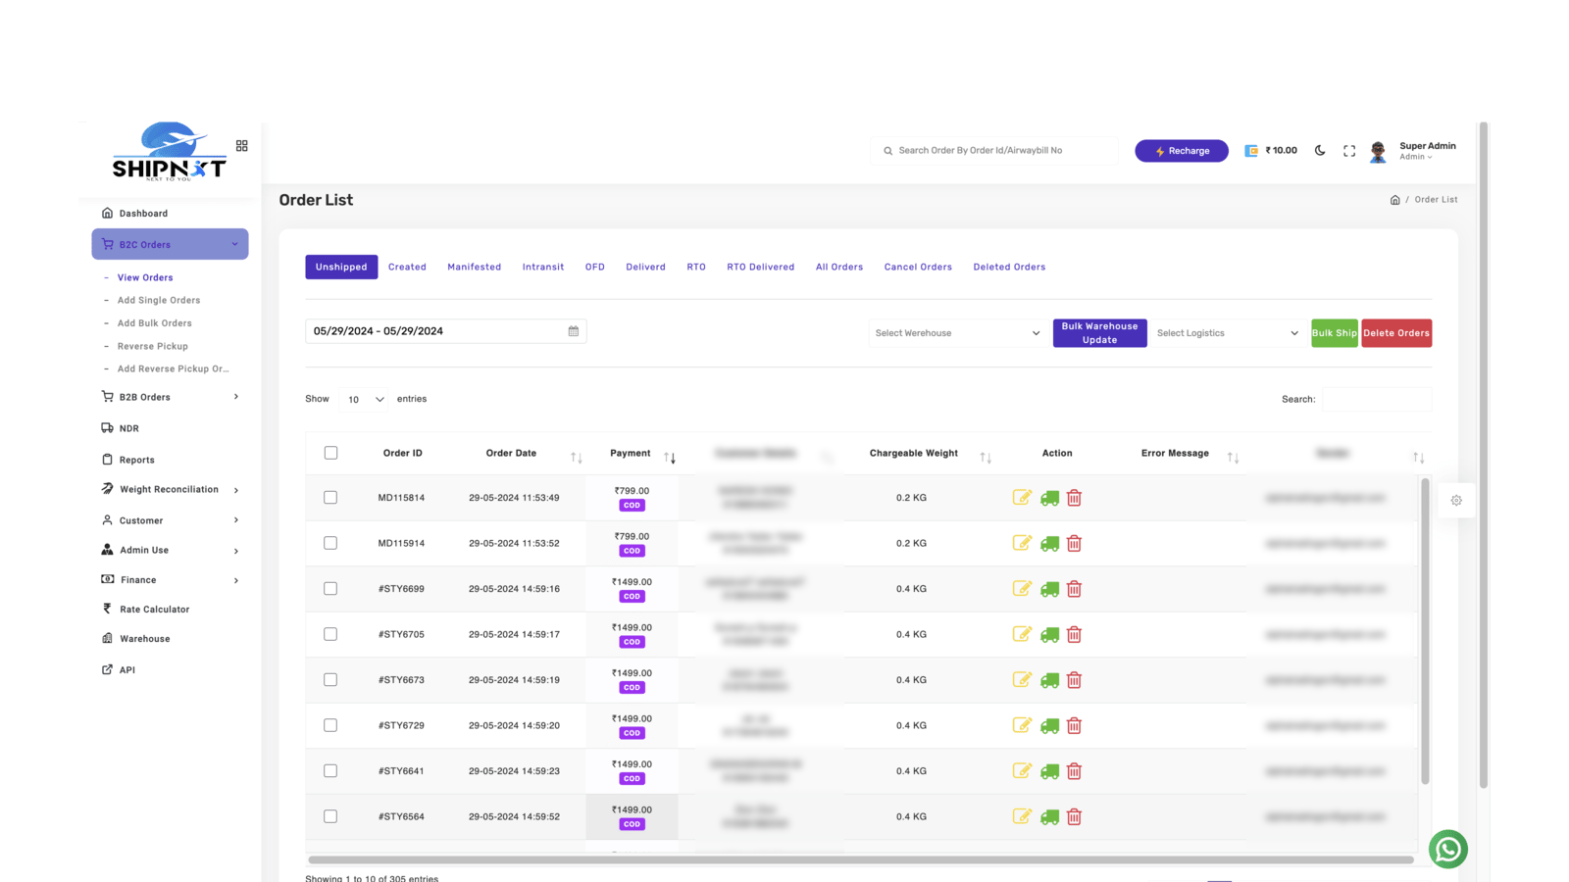Enter fullscreen using the expand icon

pyautogui.click(x=1349, y=151)
